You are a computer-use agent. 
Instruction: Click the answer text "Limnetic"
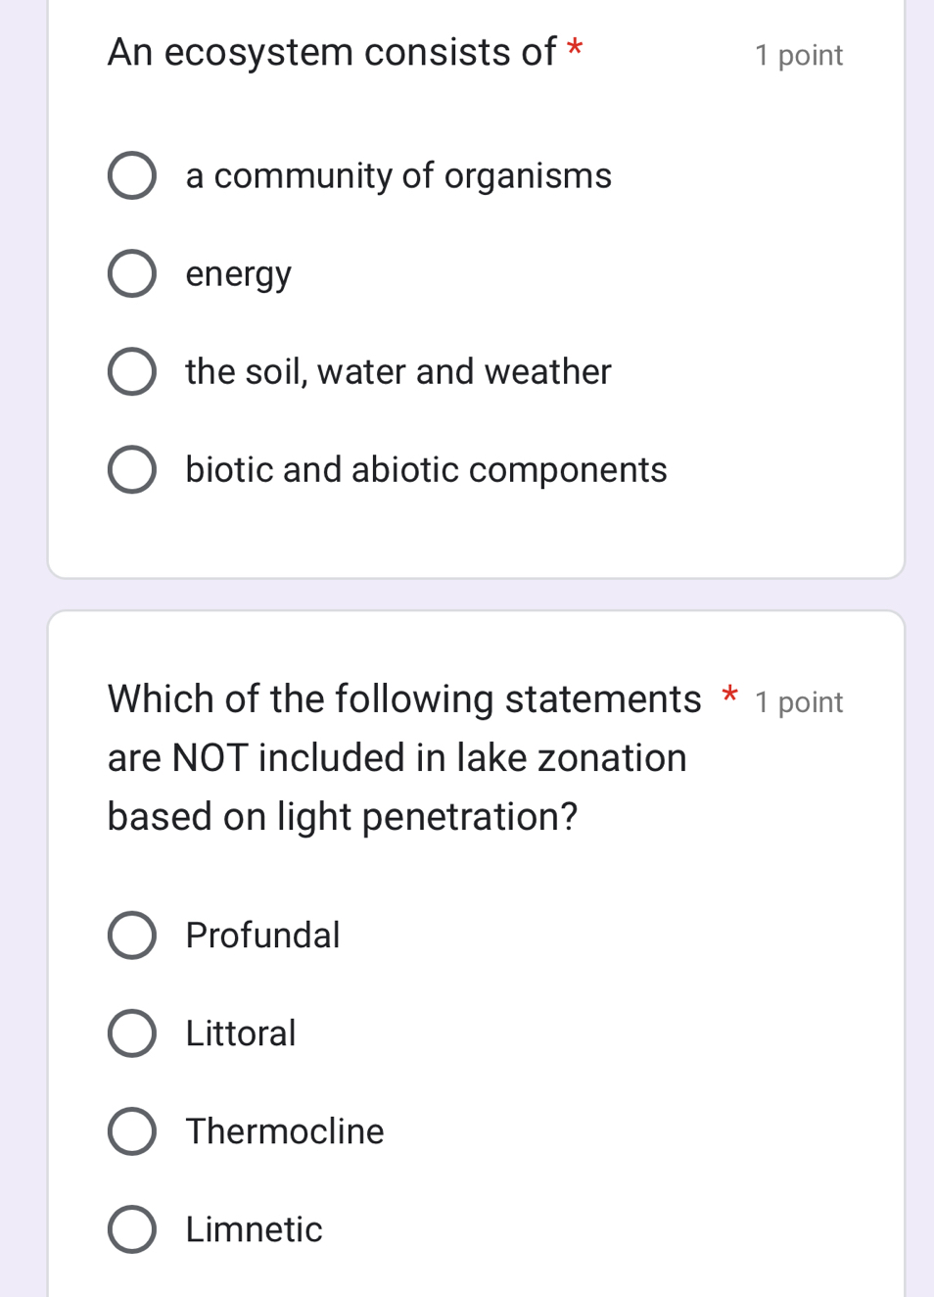(x=254, y=1228)
